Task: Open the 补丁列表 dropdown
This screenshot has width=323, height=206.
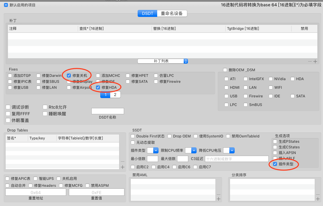Action: (x=163, y=61)
